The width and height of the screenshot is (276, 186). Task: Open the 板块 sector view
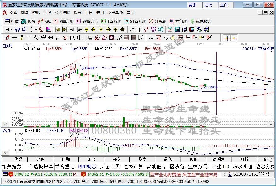click(x=28, y=21)
